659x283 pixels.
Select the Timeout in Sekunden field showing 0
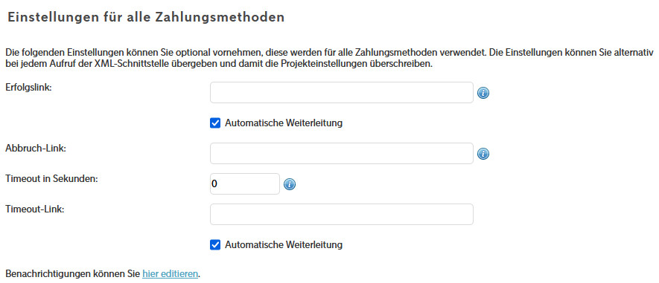(x=245, y=183)
